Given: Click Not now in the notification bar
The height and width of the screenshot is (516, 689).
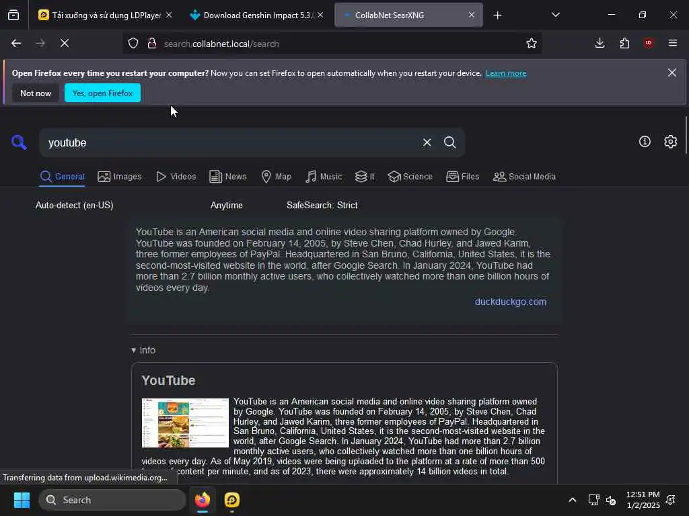Looking at the screenshot, I should click(36, 93).
